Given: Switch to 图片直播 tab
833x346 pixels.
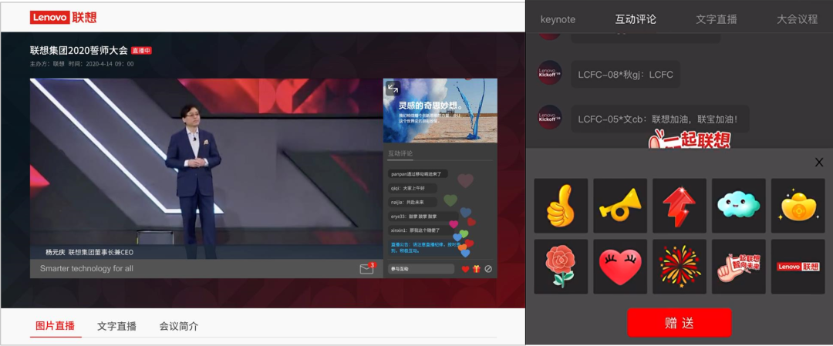Looking at the screenshot, I should click(56, 326).
